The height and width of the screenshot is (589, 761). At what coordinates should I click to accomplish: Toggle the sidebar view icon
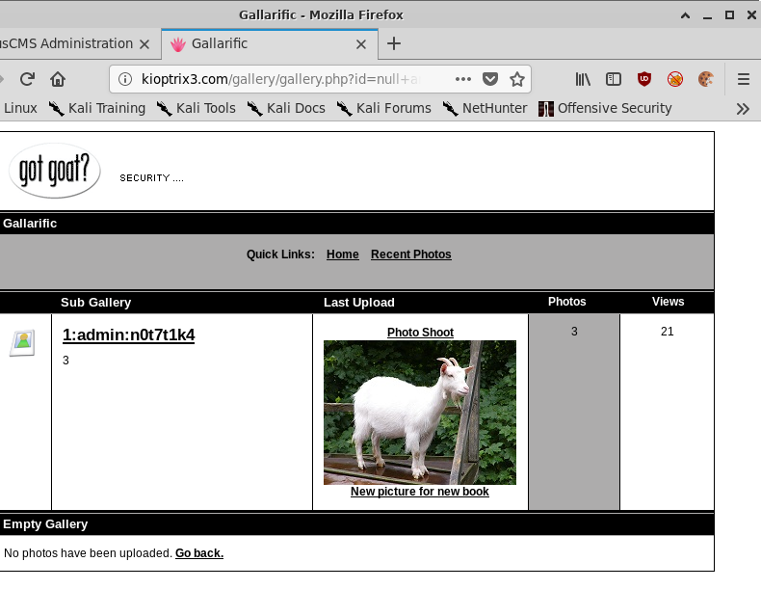[x=614, y=79]
